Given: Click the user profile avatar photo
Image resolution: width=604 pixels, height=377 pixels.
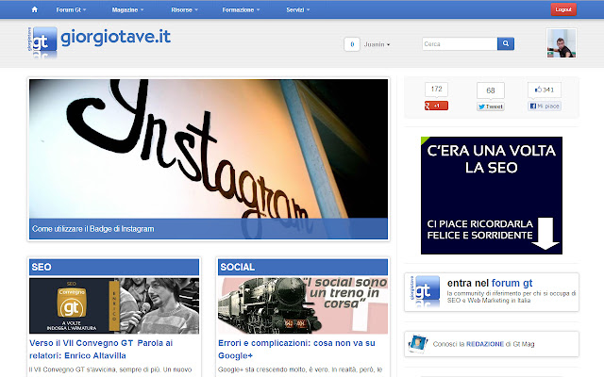Looking at the screenshot, I should [563, 43].
